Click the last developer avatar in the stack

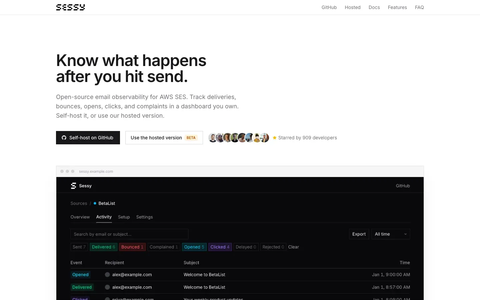pos(265,138)
